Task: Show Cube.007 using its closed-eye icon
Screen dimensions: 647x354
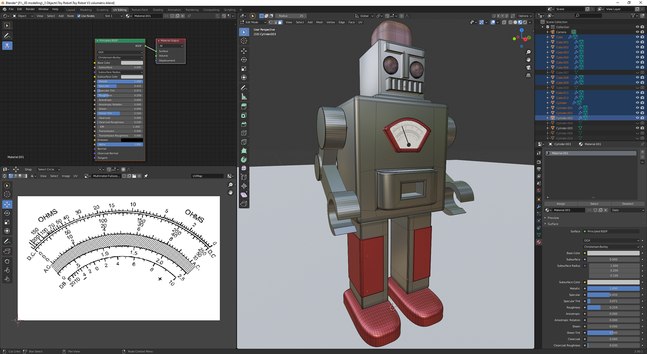Action: [x=637, y=72]
